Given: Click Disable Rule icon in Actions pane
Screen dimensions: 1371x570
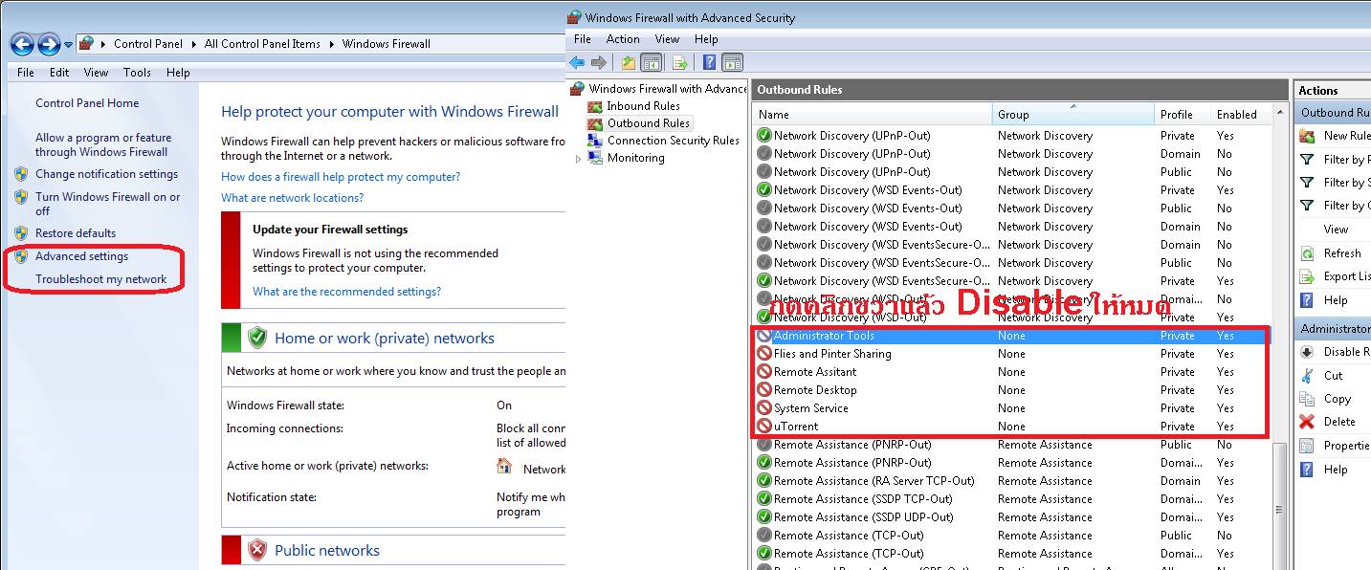Looking at the screenshot, I should click(x=1307, y=352).
